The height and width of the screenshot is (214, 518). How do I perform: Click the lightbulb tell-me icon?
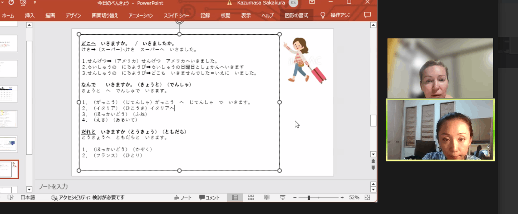pyautogui.click(x=323, y=15)
